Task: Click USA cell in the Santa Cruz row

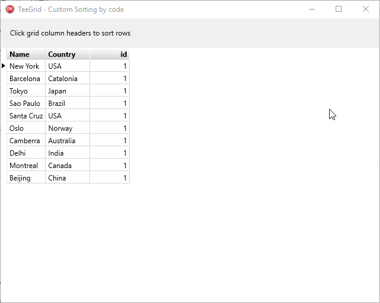Action: (67, 115)
